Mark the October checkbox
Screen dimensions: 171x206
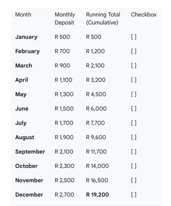pos(134,166)
